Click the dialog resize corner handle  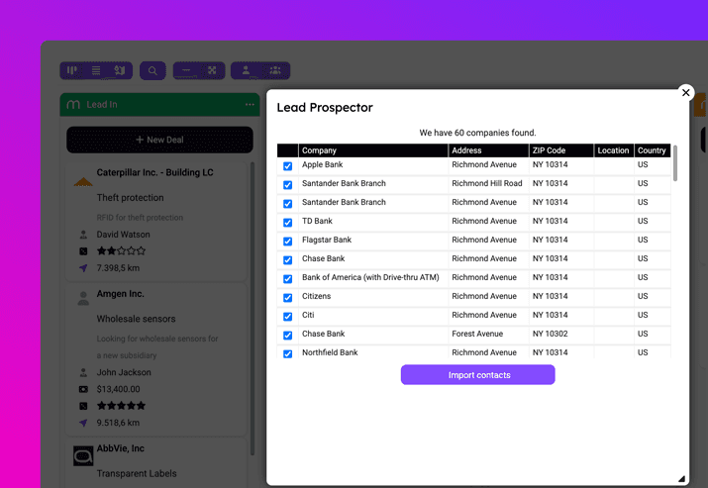pos(681,478)
